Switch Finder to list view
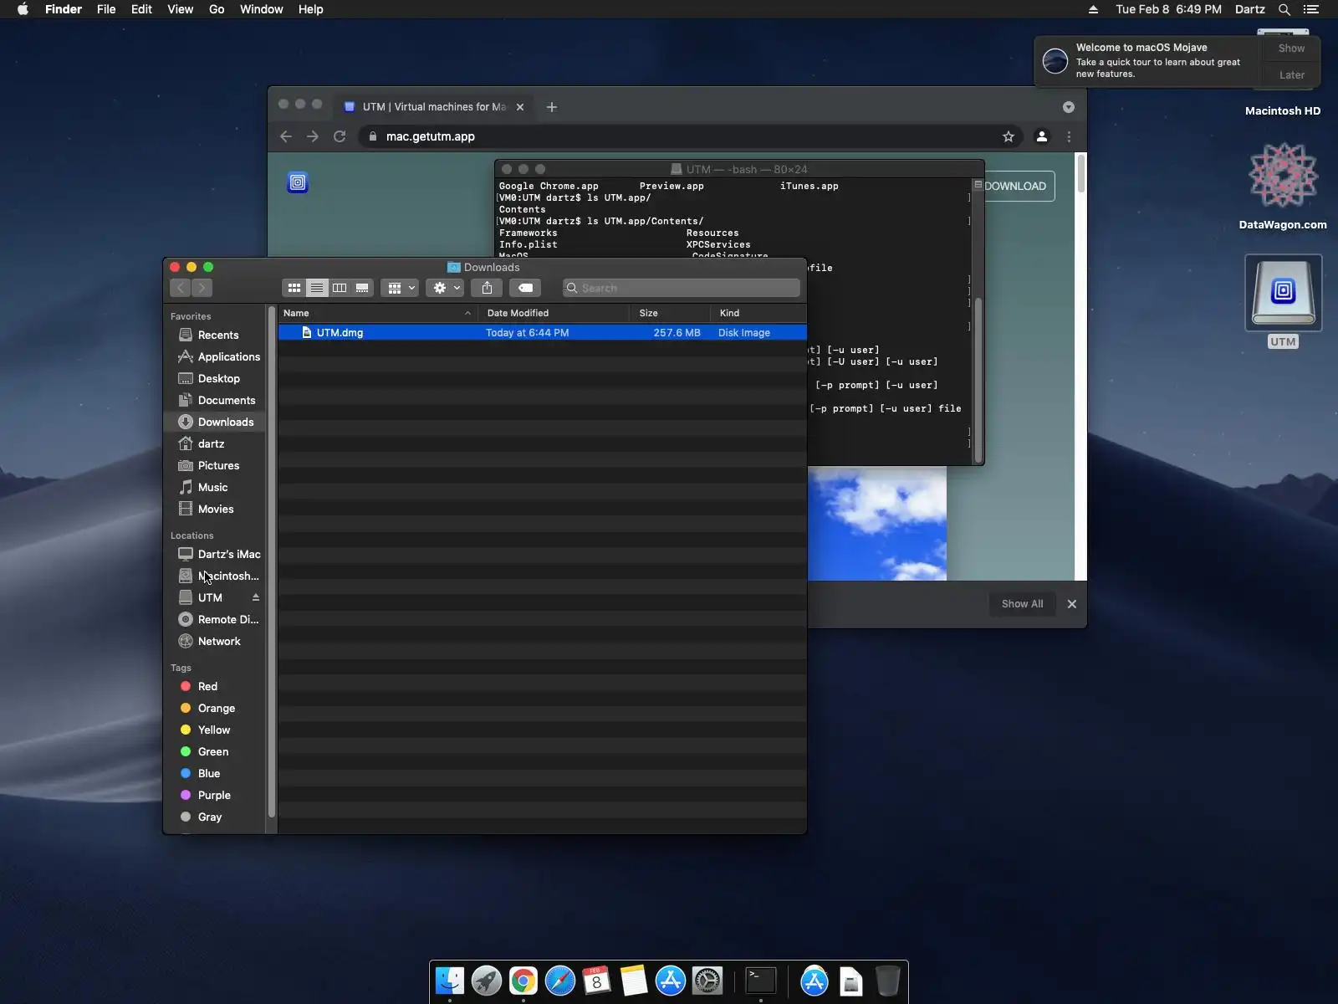1338x1004 pixels. pyautogui.click(x=317, y=288)
